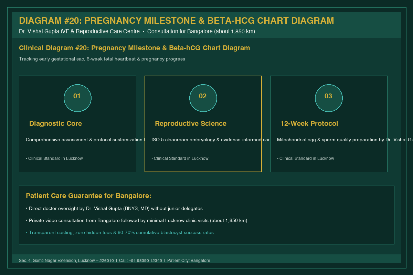Image resolution: width=413 pixels, height=275 pixels.
Task: Select the Reproductive Science heading
Action: [191, 123]
